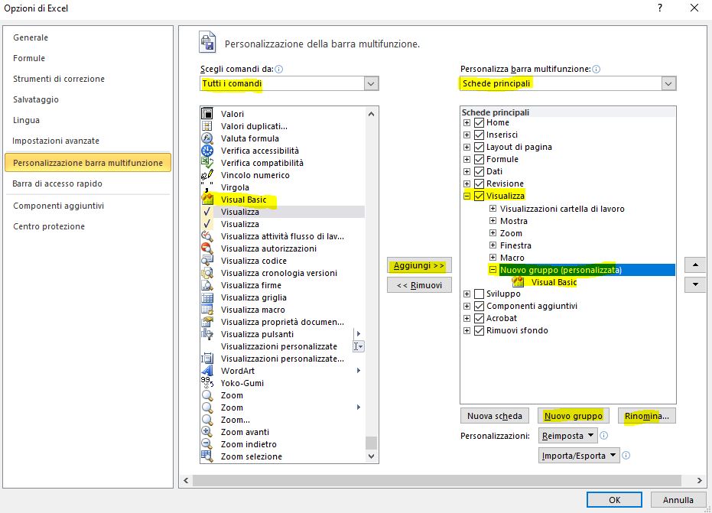Select the Visualizza griglia icon
Image resolution: width=712 pixels, height=513 pixels.
click(x=207, y=297)
